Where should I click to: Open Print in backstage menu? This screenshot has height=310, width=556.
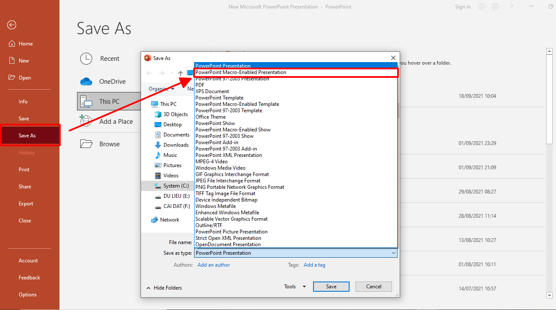(24, 170)
